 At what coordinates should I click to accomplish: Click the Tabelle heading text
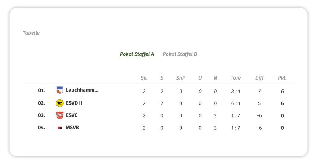tap(31, 33)
